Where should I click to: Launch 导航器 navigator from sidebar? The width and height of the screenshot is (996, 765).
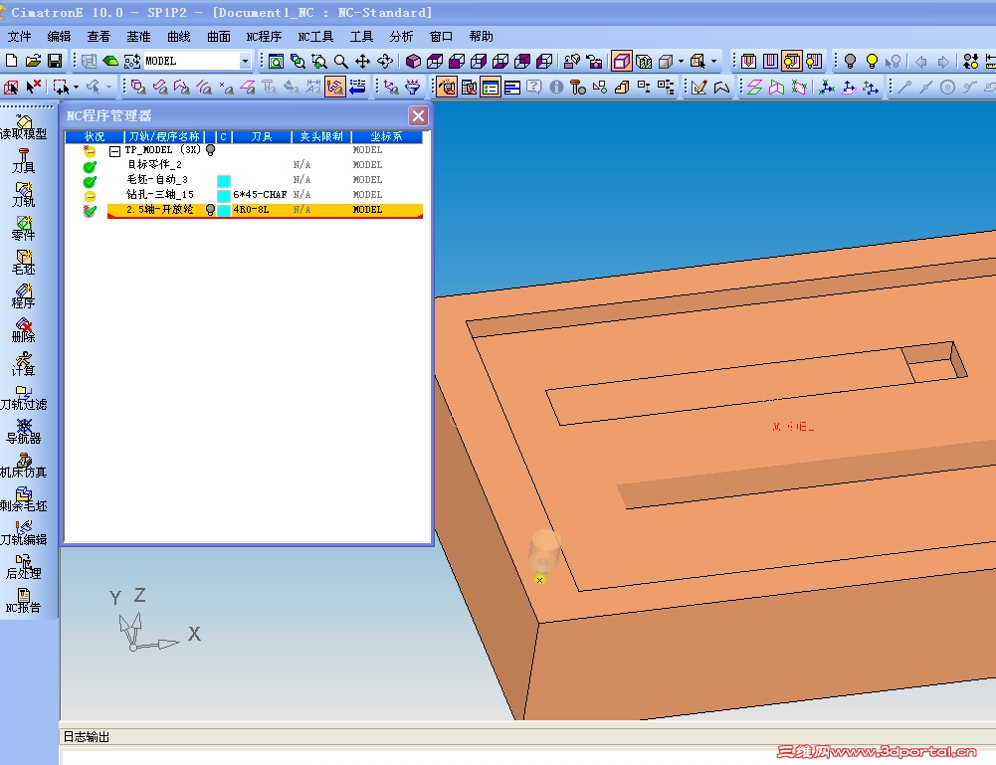24,432
